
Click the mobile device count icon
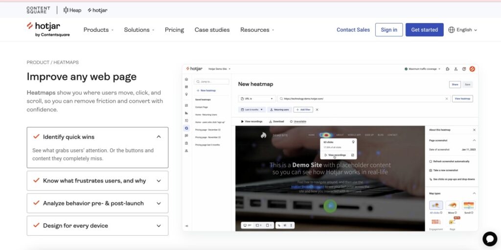(x=268, y=226)
